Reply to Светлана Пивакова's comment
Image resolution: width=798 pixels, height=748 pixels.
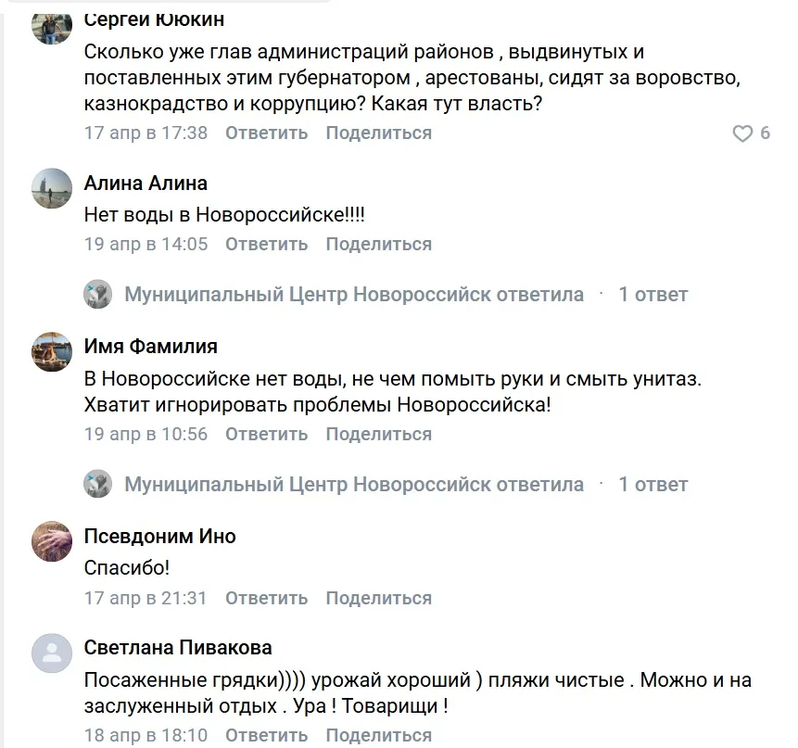coord(266,735)
